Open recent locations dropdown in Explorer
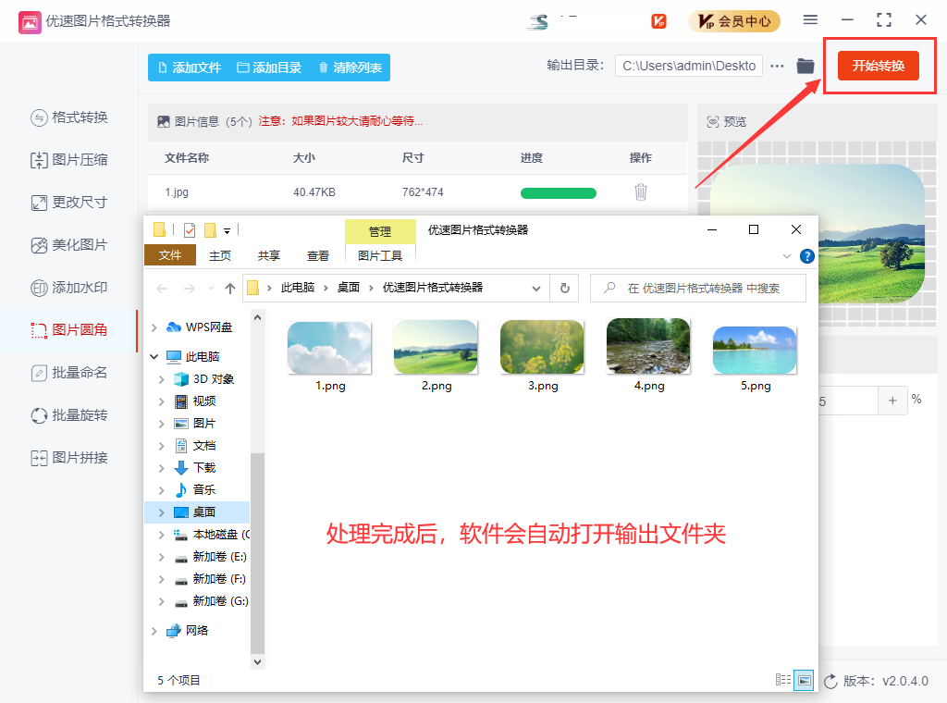The image size is (947, 703). coord(211,289)
